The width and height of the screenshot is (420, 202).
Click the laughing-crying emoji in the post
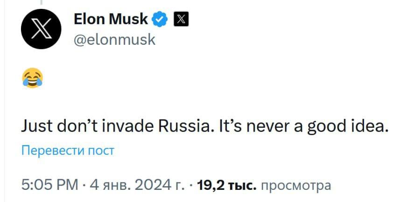(x=32, y=77)
